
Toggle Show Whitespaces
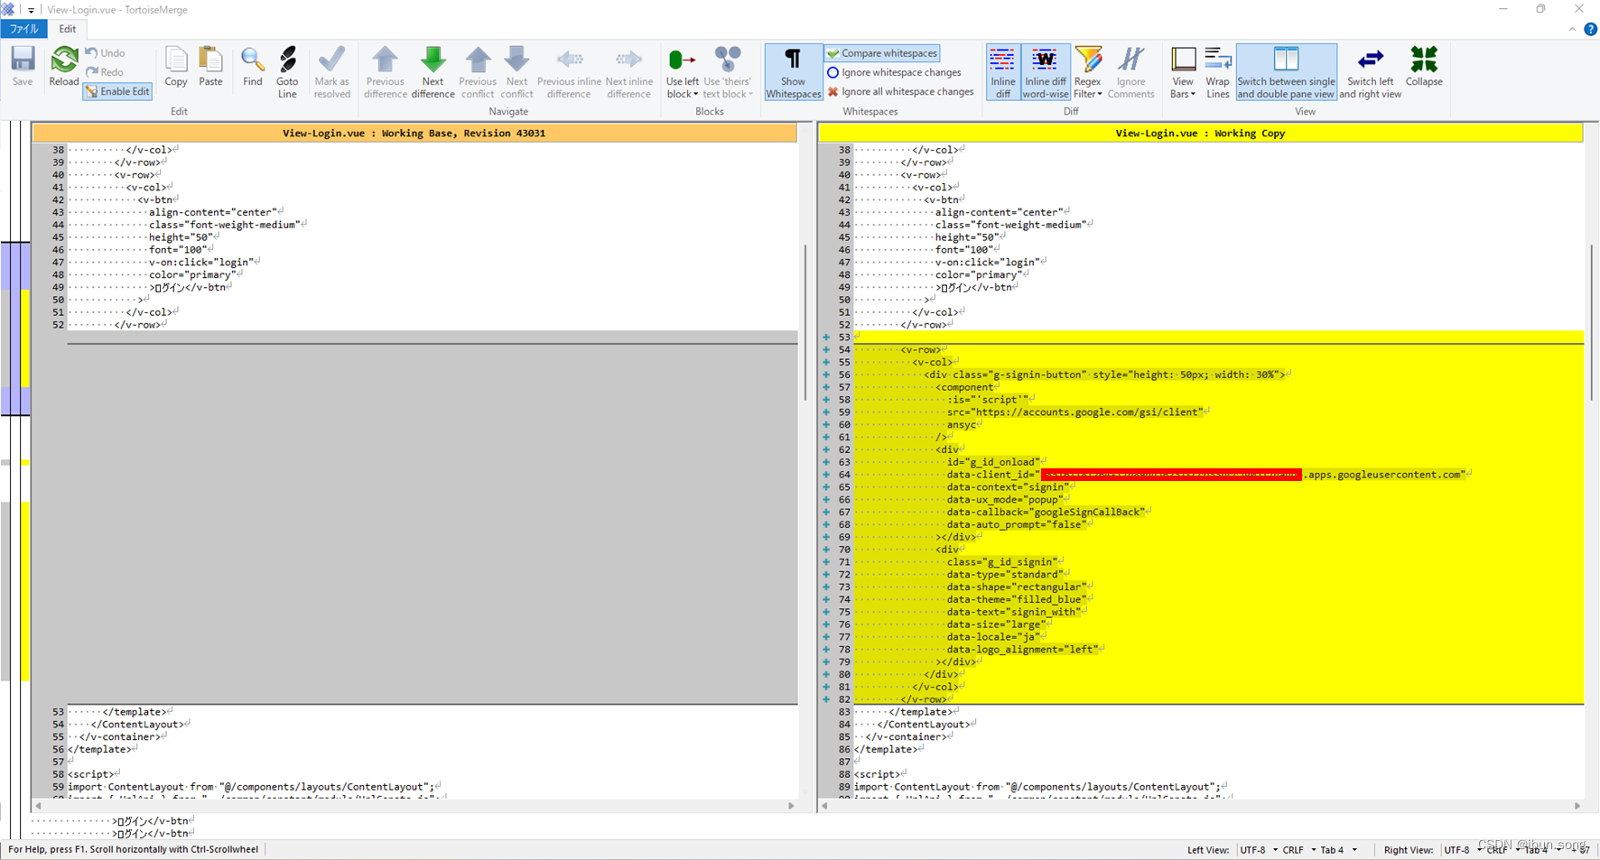(793, 72)
